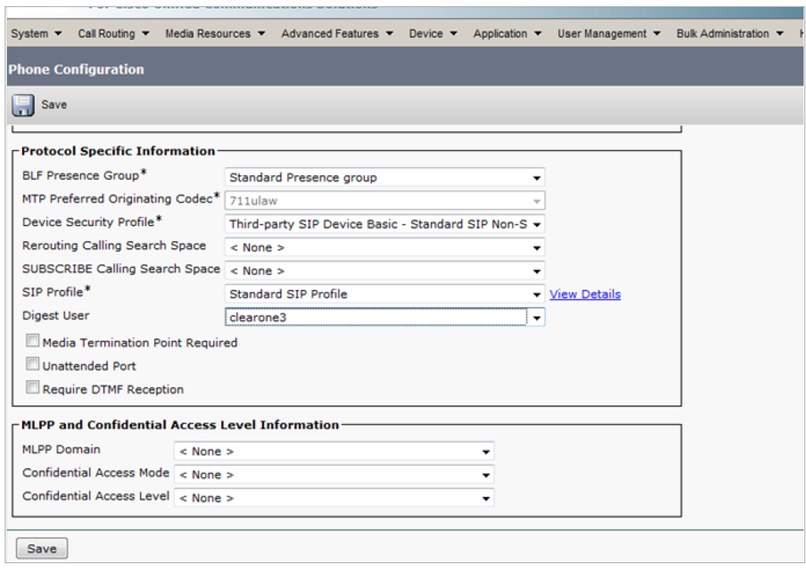Check the Unattended Port checkbox
Viewport: 806px width, 571px height.
32,364
